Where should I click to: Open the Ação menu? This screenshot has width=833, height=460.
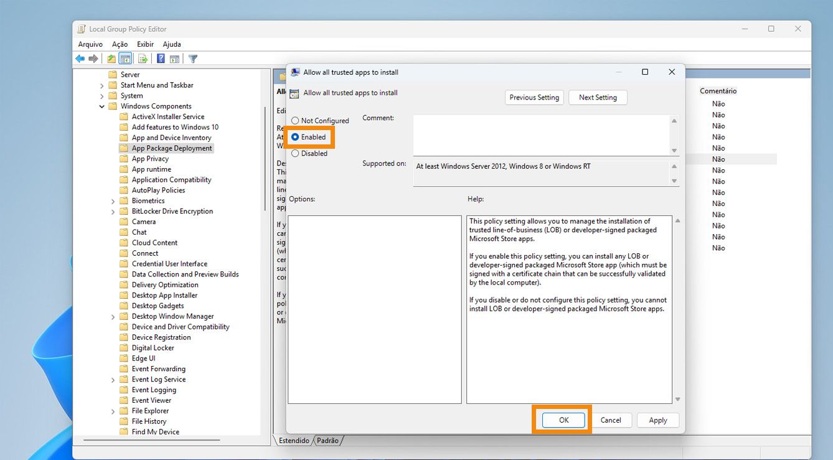[x=120, y=44]
